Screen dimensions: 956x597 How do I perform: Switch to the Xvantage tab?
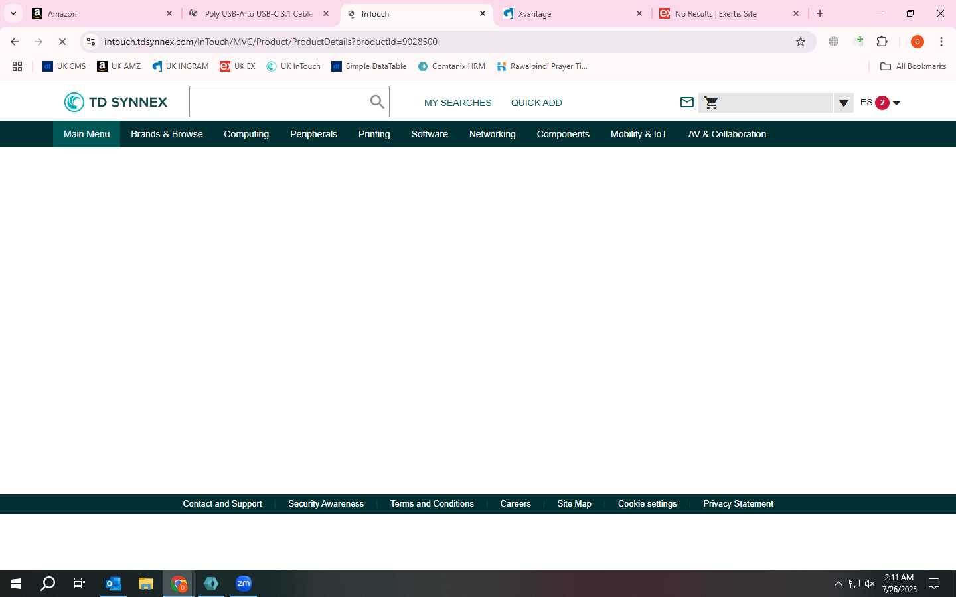[x=571, y=13]
